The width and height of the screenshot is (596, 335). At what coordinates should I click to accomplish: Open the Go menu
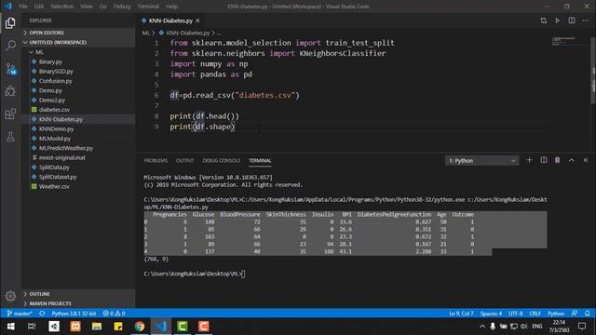click(x=103, y=7)
